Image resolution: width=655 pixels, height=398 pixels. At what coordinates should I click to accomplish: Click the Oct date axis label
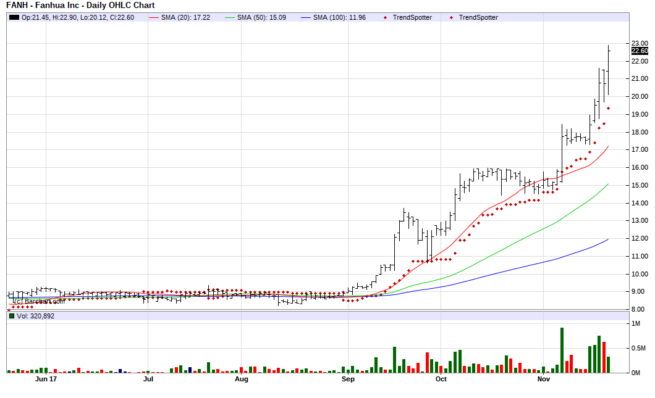pos(441,379)
